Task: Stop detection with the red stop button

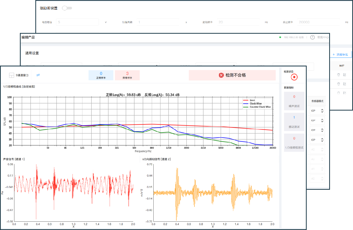Action: point(294,77)
